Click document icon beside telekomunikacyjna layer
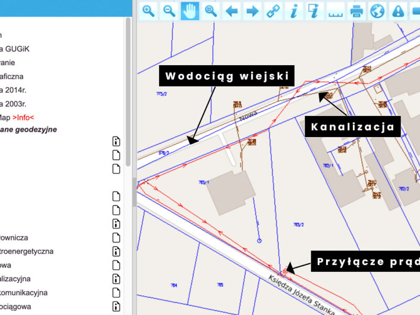420x315 pixels. click(117, 292)
